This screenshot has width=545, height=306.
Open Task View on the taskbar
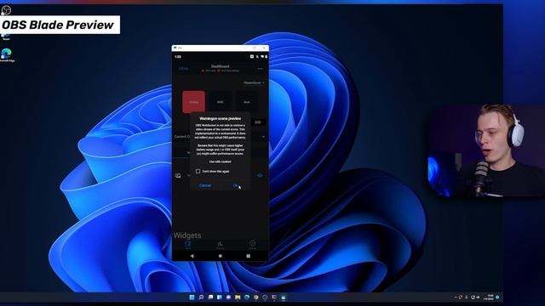[x=210, y=297]
